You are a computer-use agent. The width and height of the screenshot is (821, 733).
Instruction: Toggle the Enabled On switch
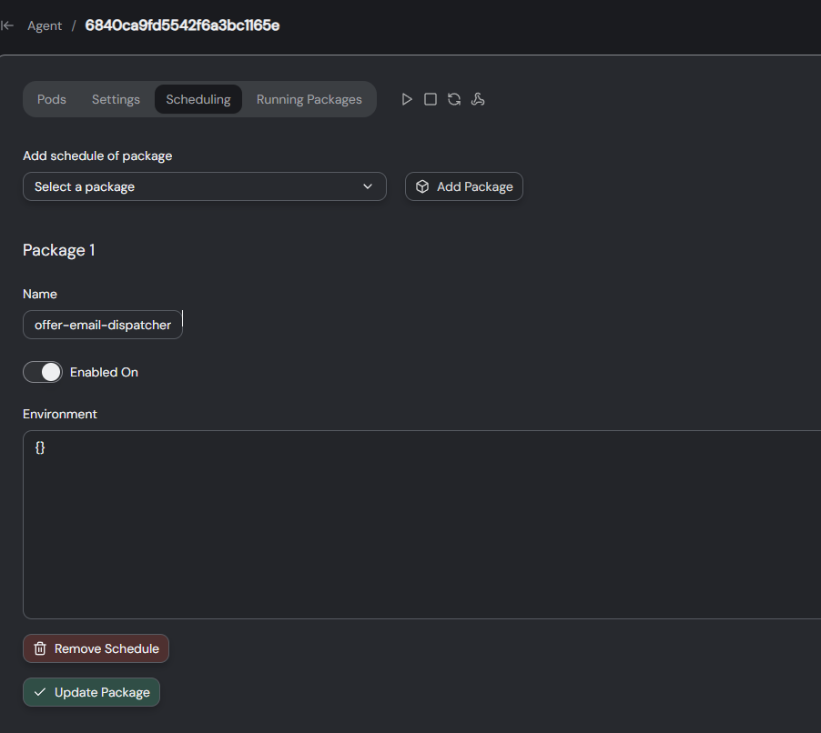[x=43, y=372]
